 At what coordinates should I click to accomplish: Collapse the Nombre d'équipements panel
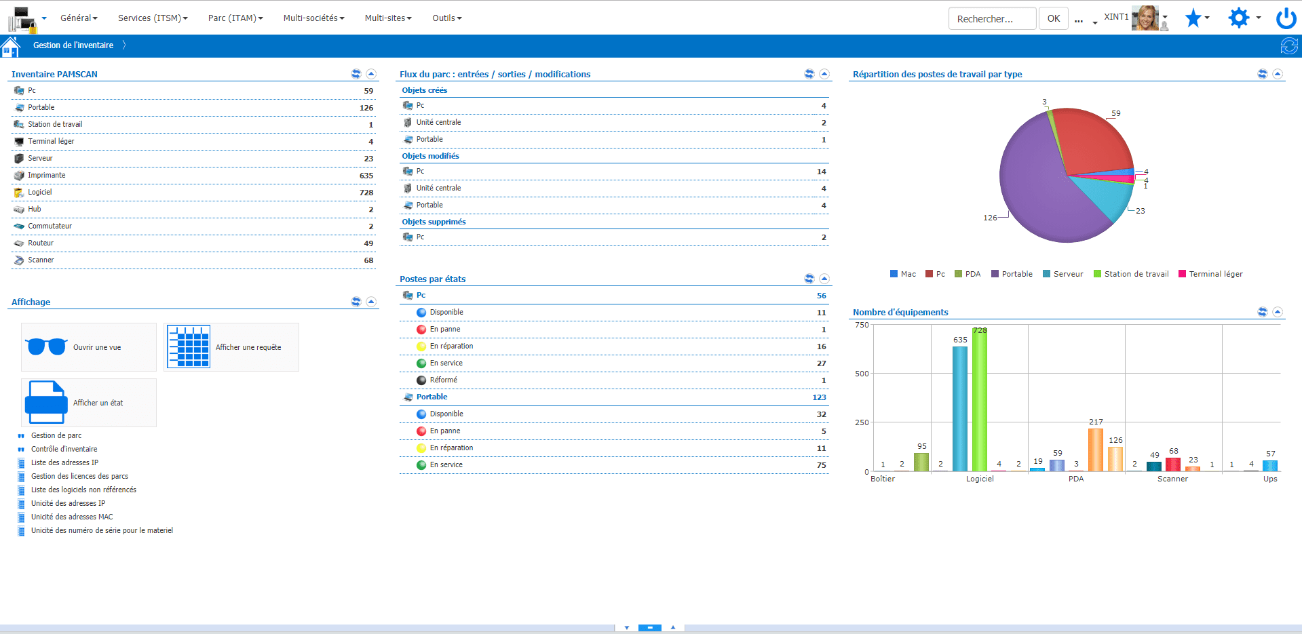coord(1278,312)
